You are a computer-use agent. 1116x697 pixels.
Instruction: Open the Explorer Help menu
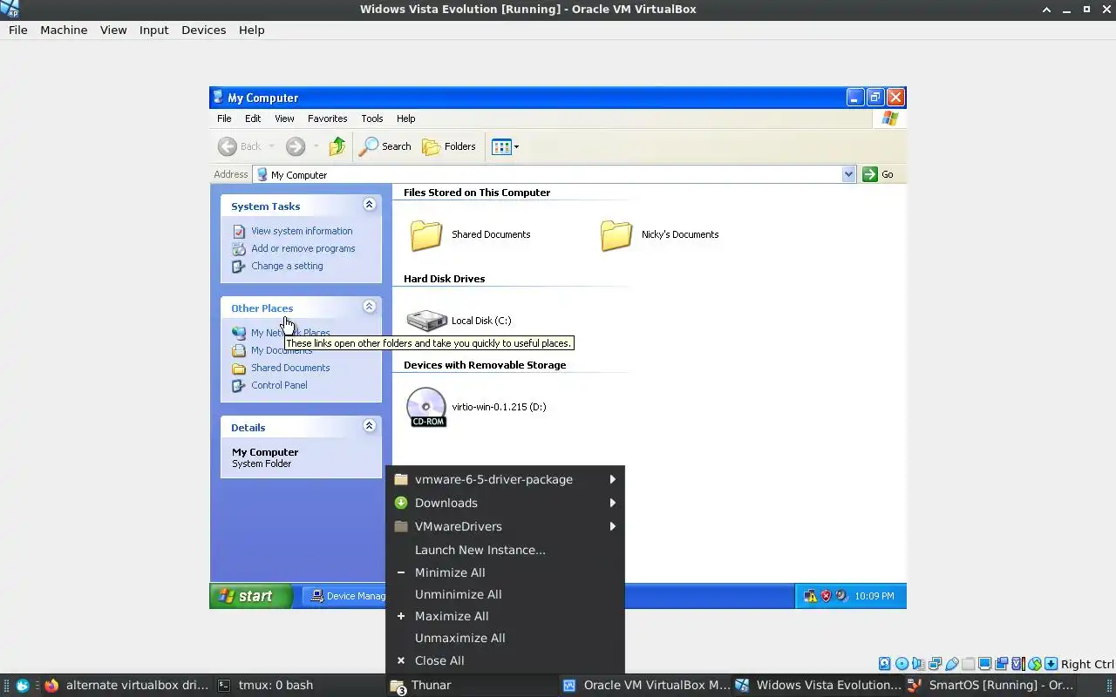pyautogui.click(x=406, y=118)
